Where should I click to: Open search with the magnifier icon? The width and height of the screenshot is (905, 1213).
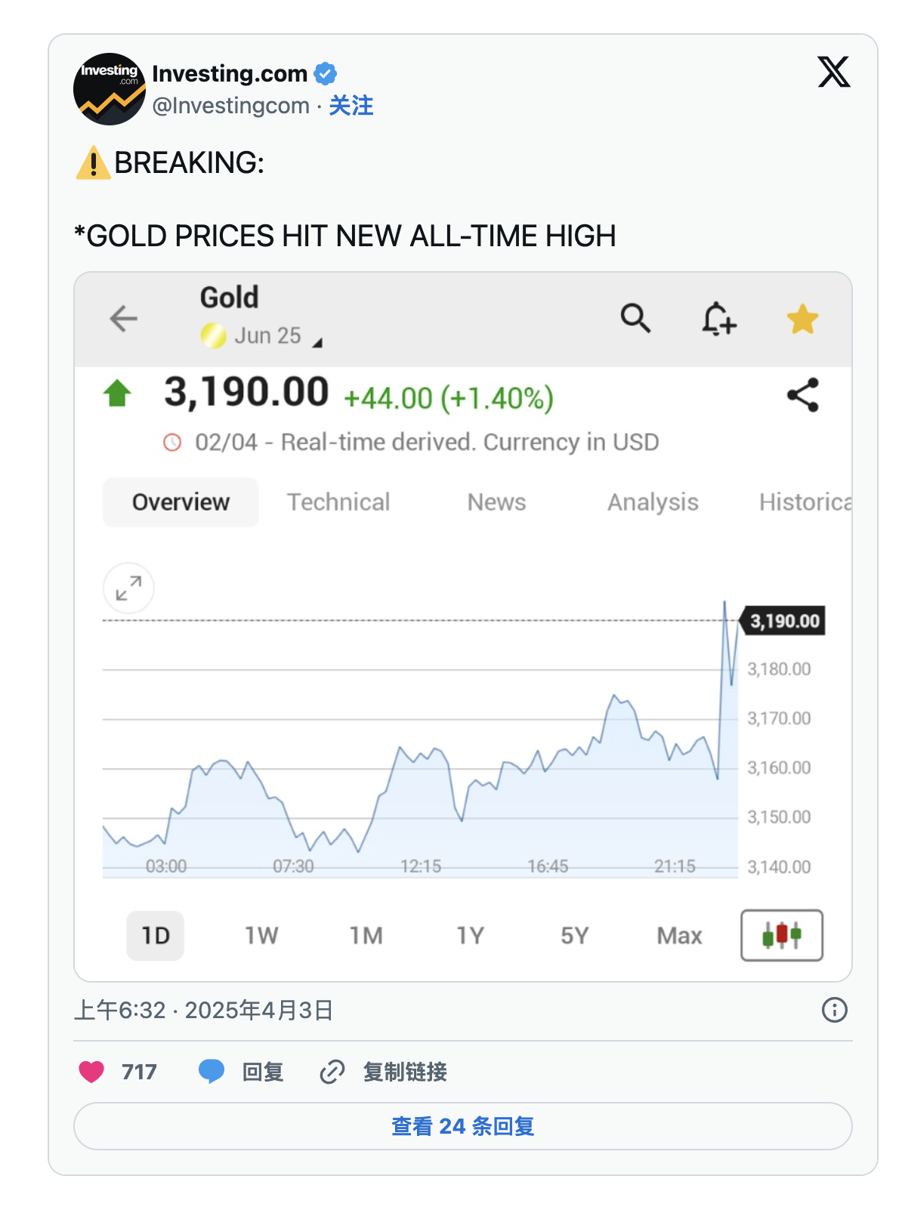coord(635,318)
